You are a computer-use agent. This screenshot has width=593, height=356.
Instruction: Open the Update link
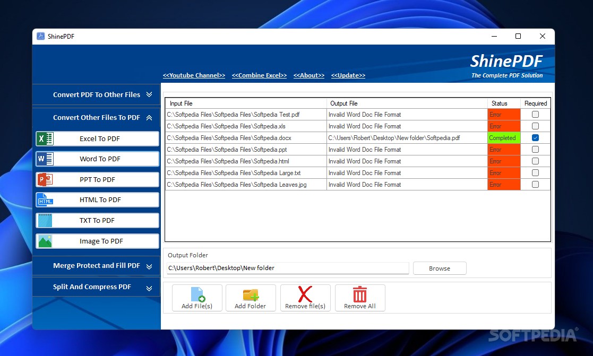click(348, 75)
